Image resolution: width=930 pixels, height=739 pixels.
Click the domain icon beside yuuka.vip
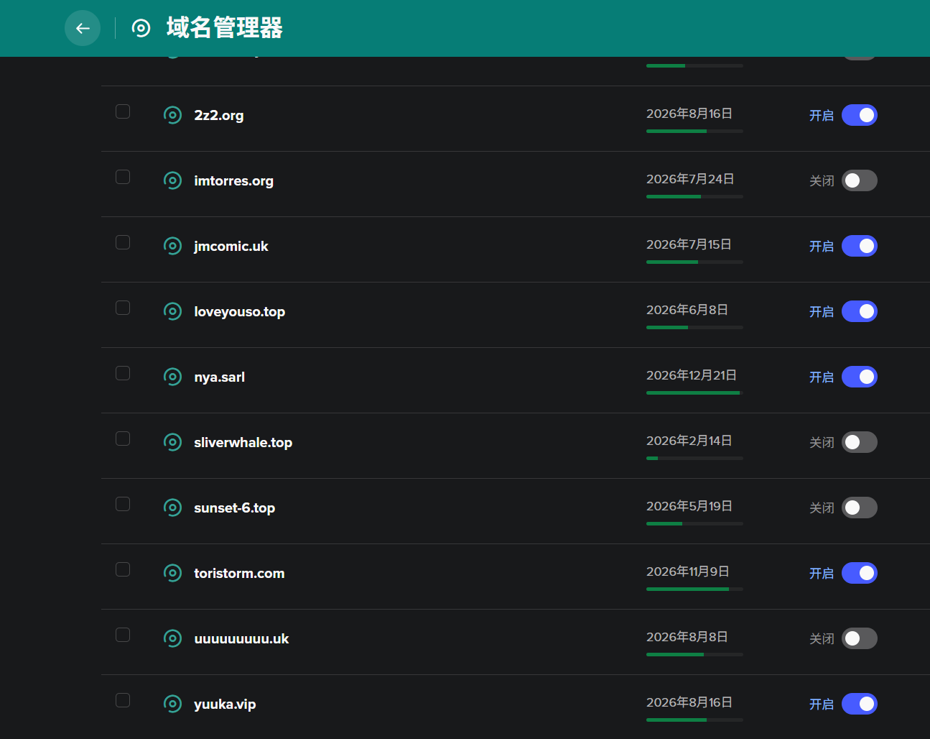[x=172, y=704]
